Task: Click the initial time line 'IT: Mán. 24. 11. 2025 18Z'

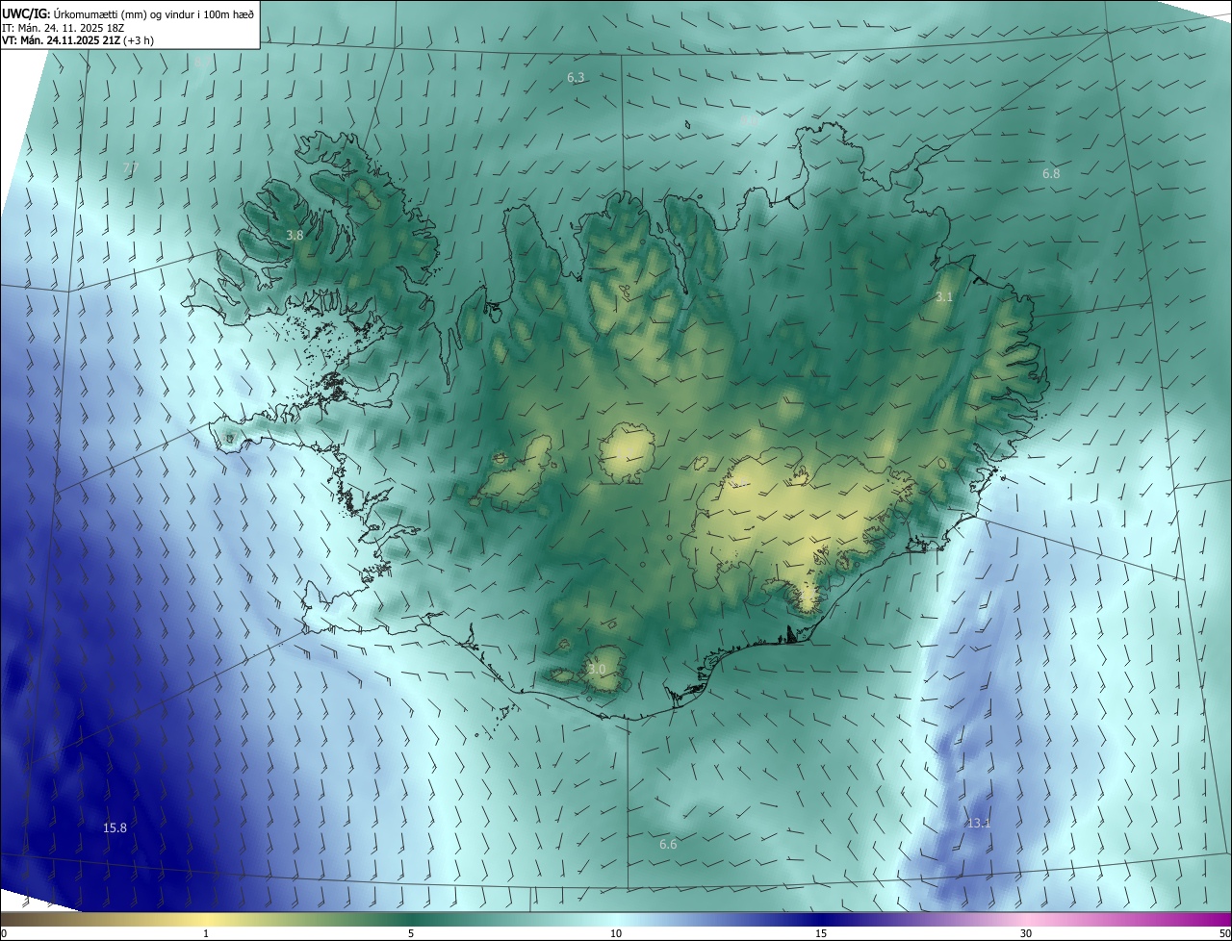Action: [64, 28]
